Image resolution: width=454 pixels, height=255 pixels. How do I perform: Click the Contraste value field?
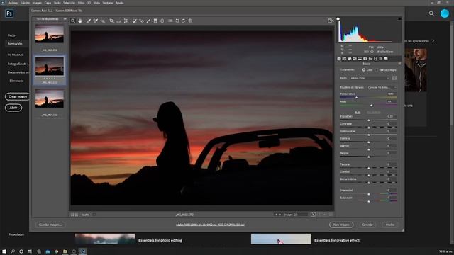click(392, 124)
